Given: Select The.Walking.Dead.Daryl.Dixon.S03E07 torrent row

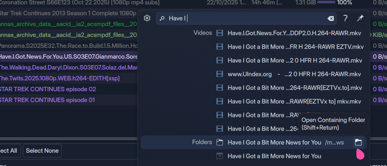Looking at the screenshot, I should coord(69,67).
